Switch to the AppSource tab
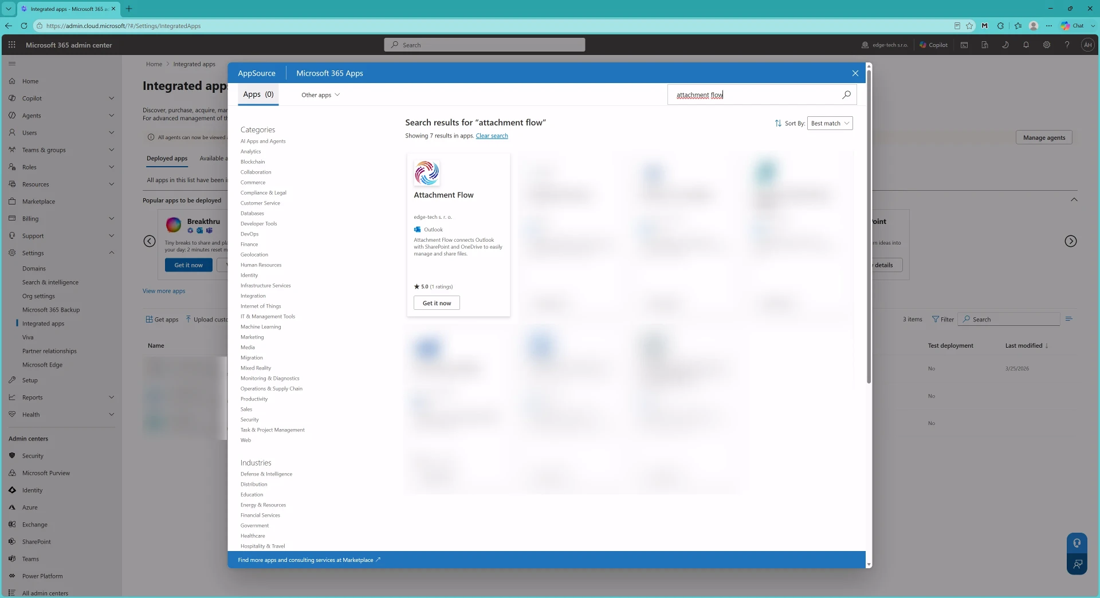Screen dimensions: 1100x598 (x=257, y=73)
